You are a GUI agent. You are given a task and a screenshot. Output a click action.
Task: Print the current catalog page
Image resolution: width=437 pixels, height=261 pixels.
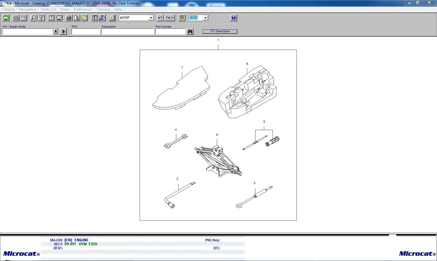pos(69,18)
